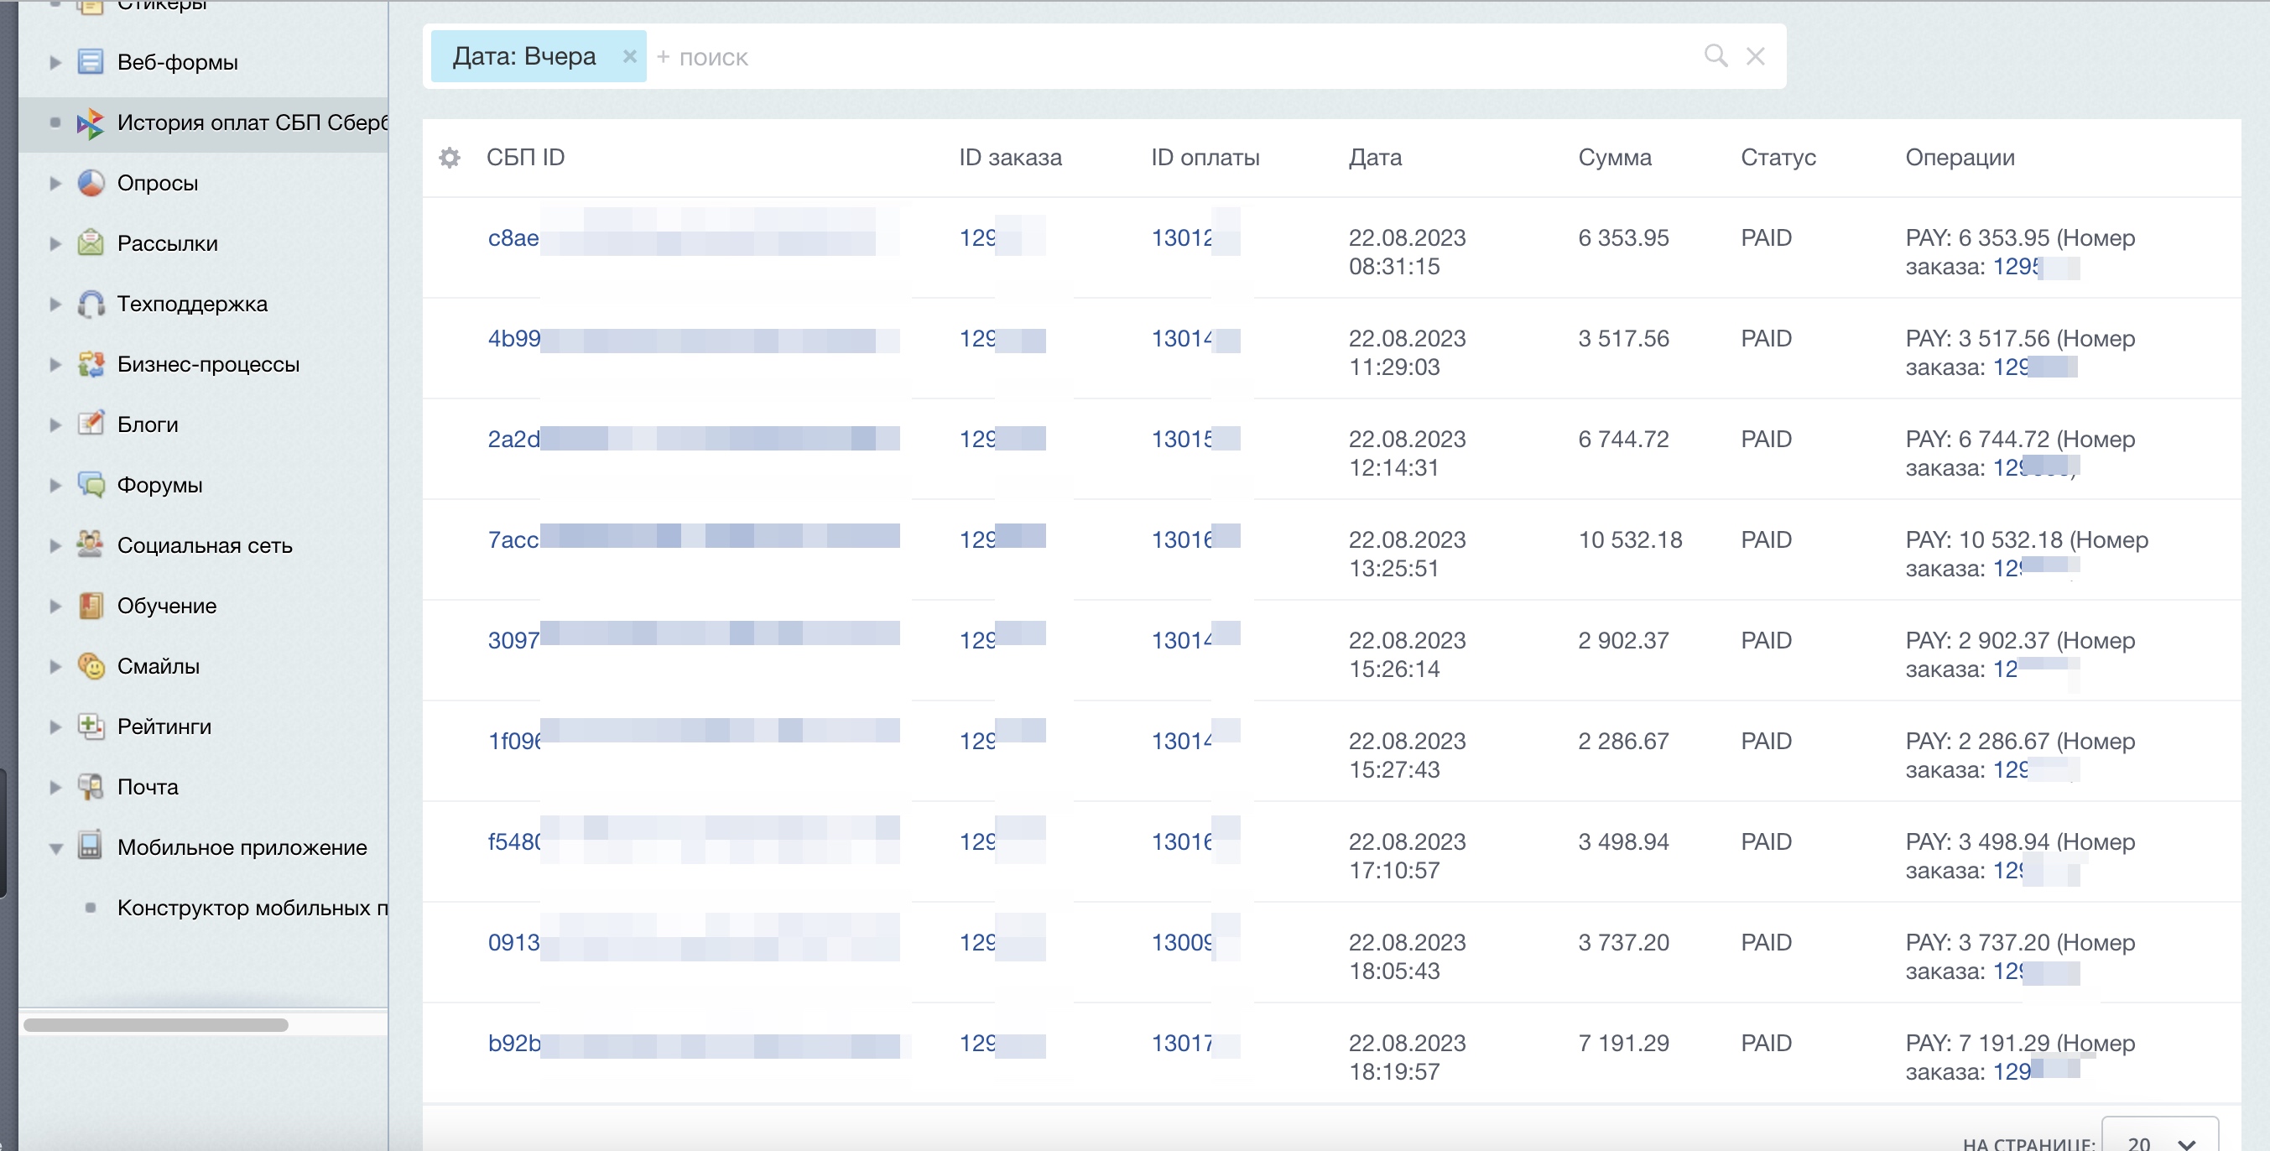This screenshot has height=1151, width=2270.
Task: Open the rows-per-page dropdown showing 20
Action: click(x=2159, y=1138)
